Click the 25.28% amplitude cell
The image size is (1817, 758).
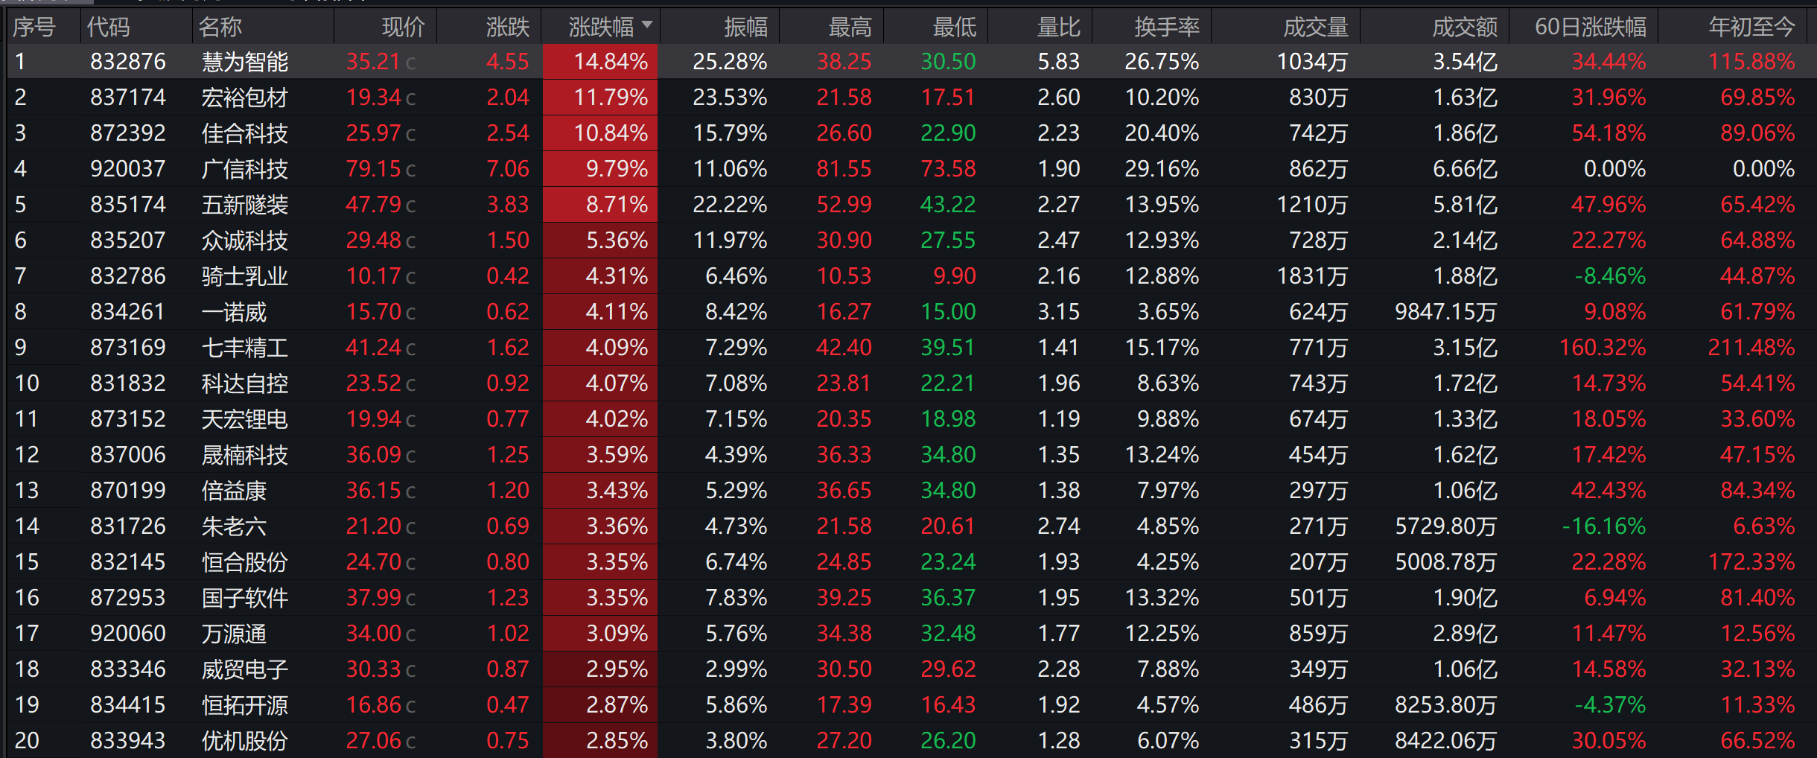tap(730, 62)
